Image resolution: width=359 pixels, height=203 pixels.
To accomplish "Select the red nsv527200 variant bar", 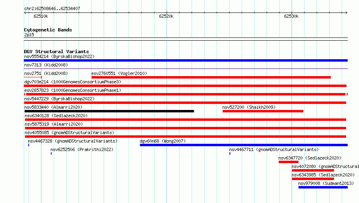I will click(263, 111).
